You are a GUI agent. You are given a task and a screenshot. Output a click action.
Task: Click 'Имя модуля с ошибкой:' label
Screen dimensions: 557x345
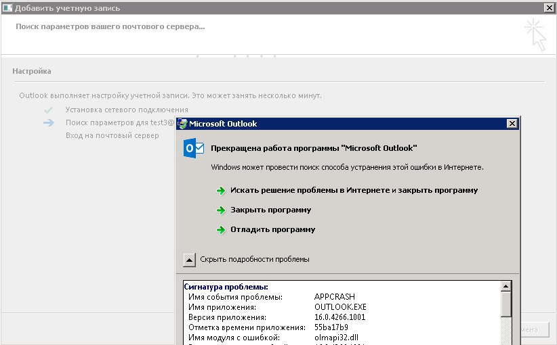point(234,337)
